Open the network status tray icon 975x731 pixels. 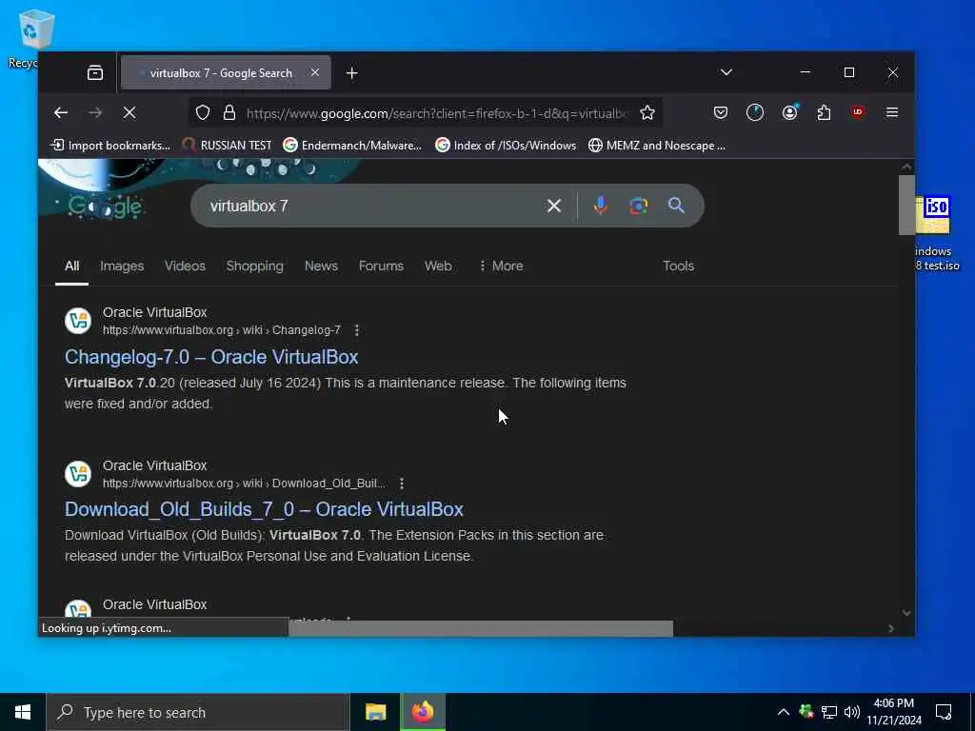pos(829,712)
